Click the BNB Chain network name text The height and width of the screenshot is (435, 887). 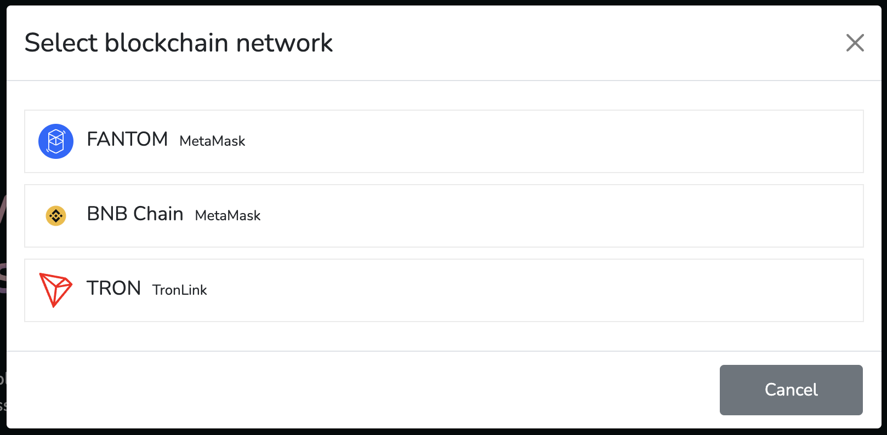click(x=134, y=214)
